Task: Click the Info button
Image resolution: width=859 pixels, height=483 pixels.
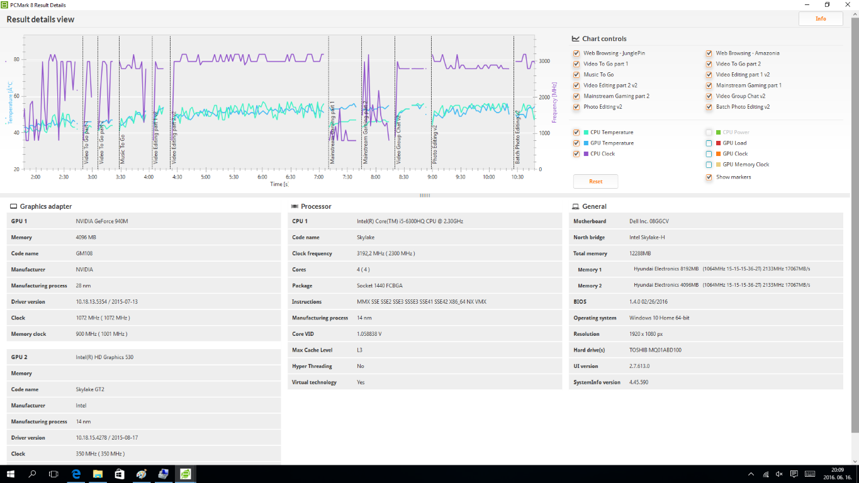Action: pos(821,19)
